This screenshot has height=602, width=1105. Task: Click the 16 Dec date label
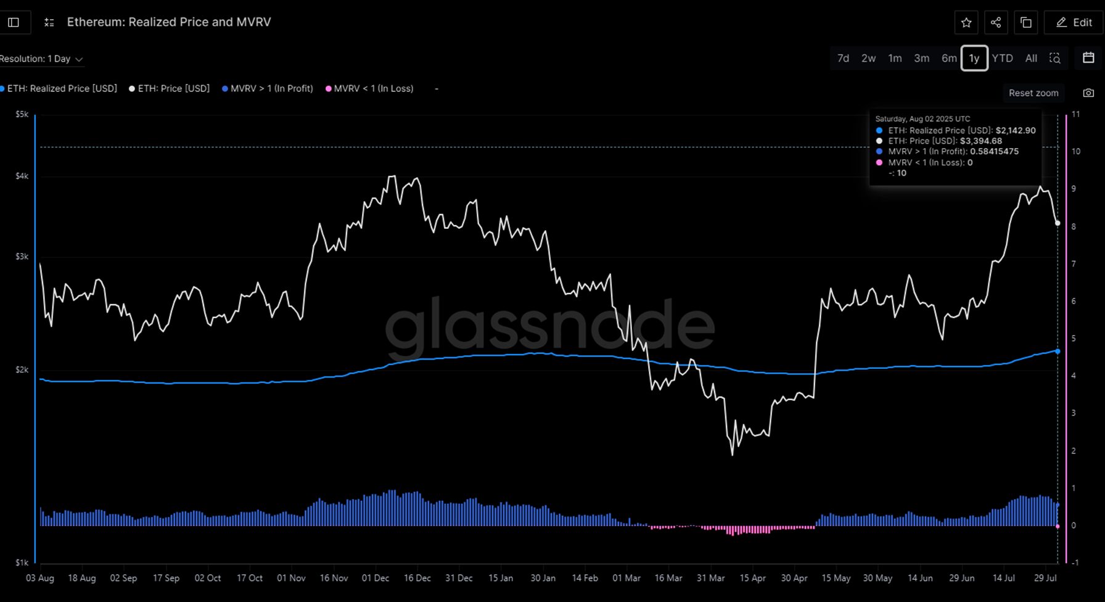pos(417,578)
